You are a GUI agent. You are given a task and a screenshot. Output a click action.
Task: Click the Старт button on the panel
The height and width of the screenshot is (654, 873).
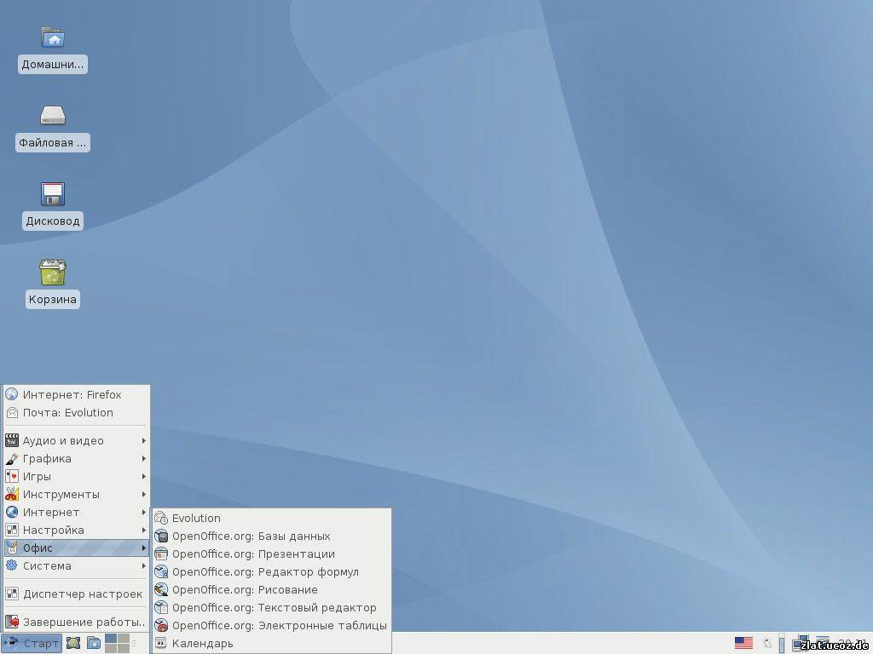pos(32,644)
